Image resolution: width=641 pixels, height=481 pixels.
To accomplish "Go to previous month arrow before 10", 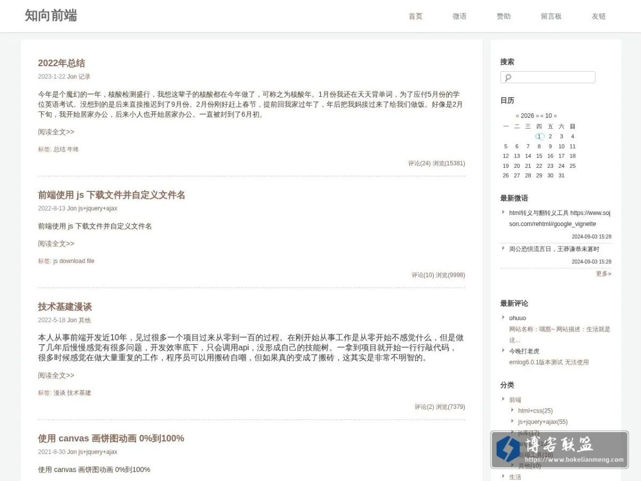I will (542, 116).
